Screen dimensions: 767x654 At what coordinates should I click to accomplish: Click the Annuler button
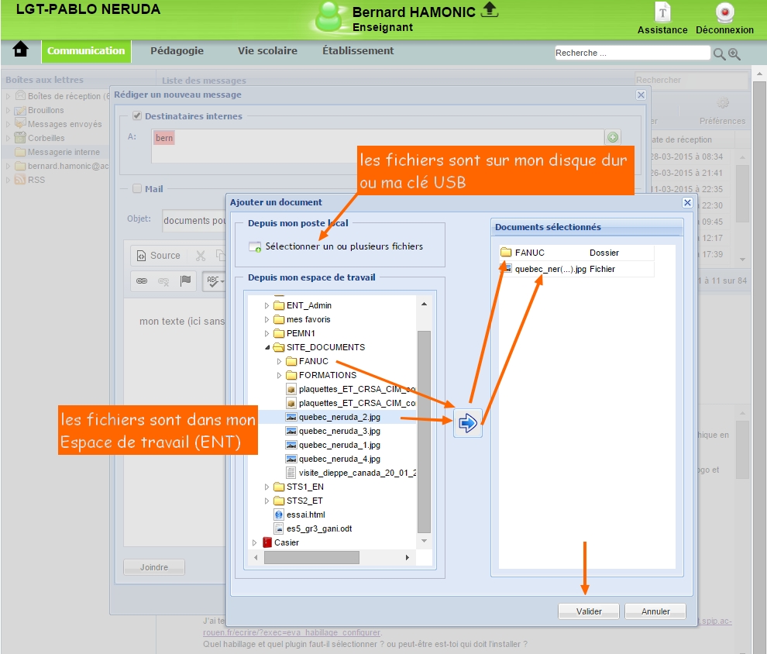coord(655,611)
